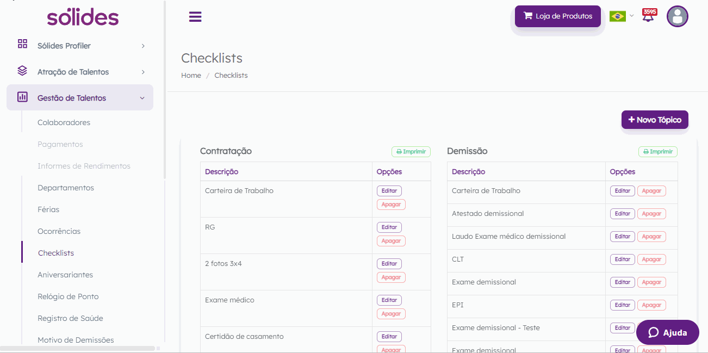708x353 pixels.
Task: Edit the Exame médico item
Action: (x=389, y=300)
